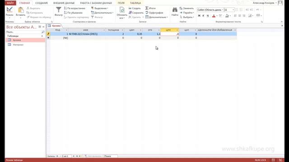The height and width of the screenshot is (162, 289).
Task: Click the bulleted list icon
Action: tap(237, 10)
